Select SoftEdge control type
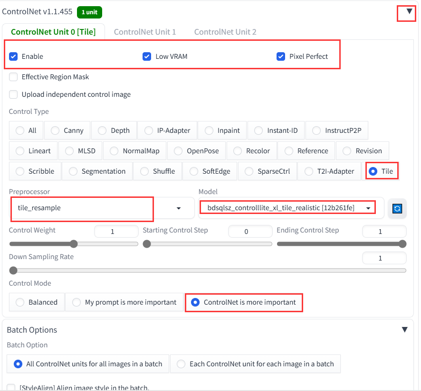 (x=210, y=171)
